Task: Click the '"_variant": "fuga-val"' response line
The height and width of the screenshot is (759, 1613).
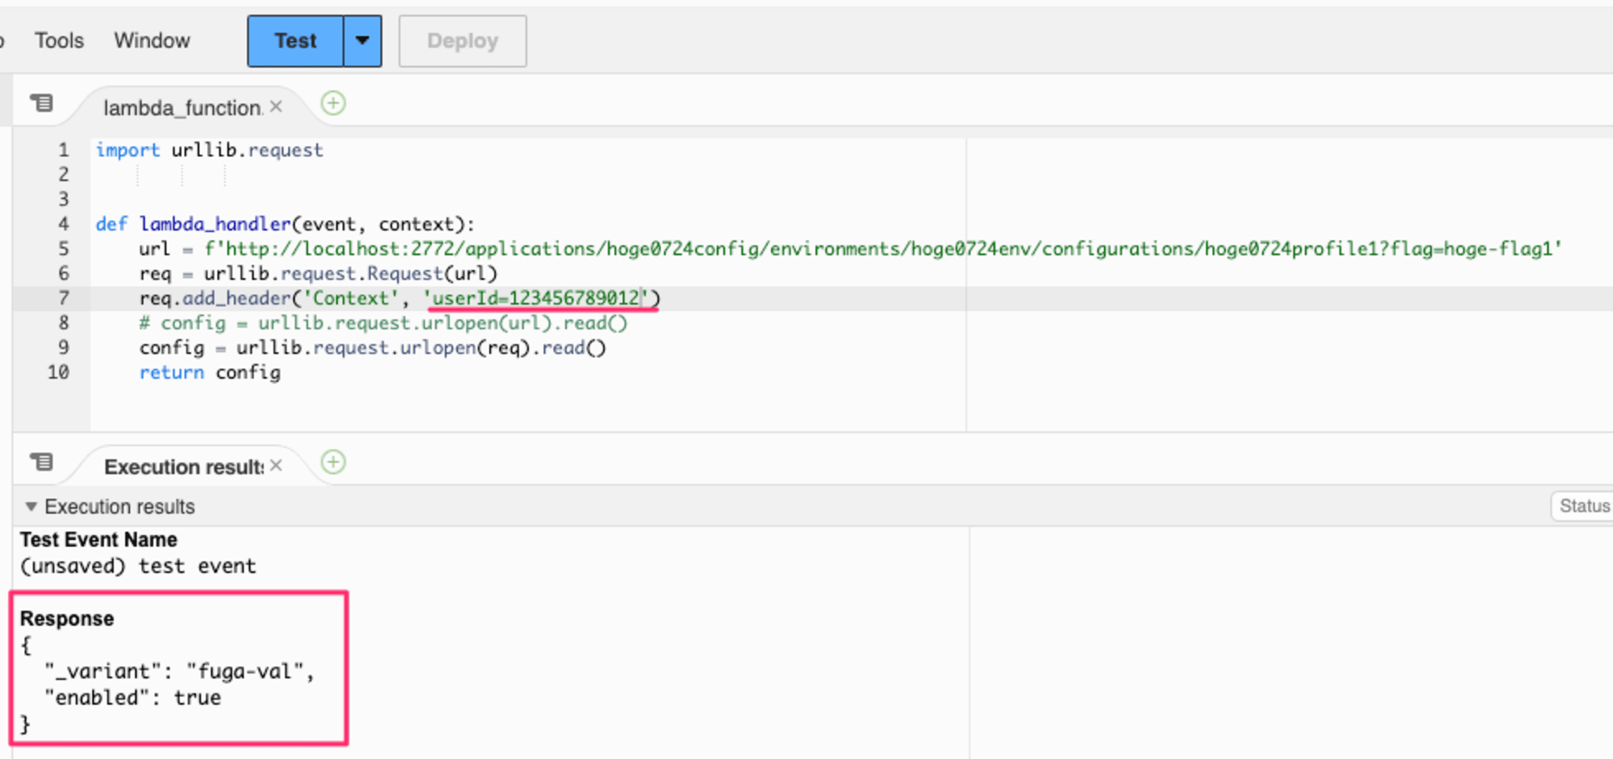Action: pyautogui.click(x=179, y=671)
